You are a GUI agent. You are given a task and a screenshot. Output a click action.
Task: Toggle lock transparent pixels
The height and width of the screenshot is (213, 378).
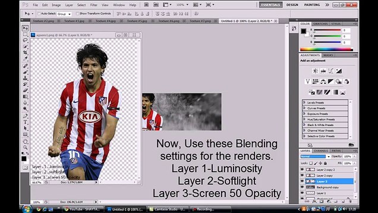[311, 163]
